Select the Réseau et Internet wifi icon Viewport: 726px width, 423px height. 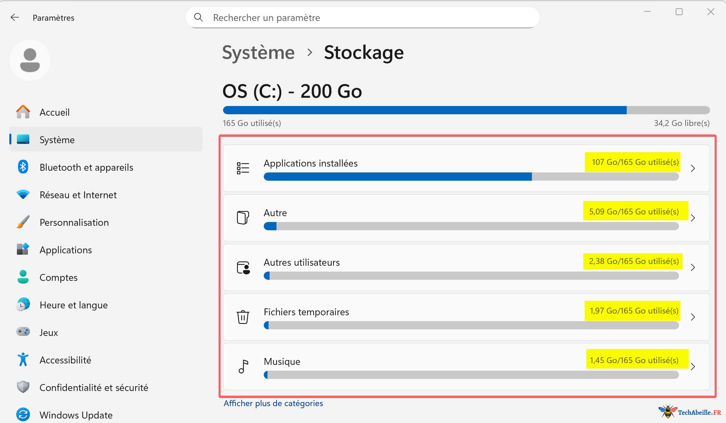(23, 194)
